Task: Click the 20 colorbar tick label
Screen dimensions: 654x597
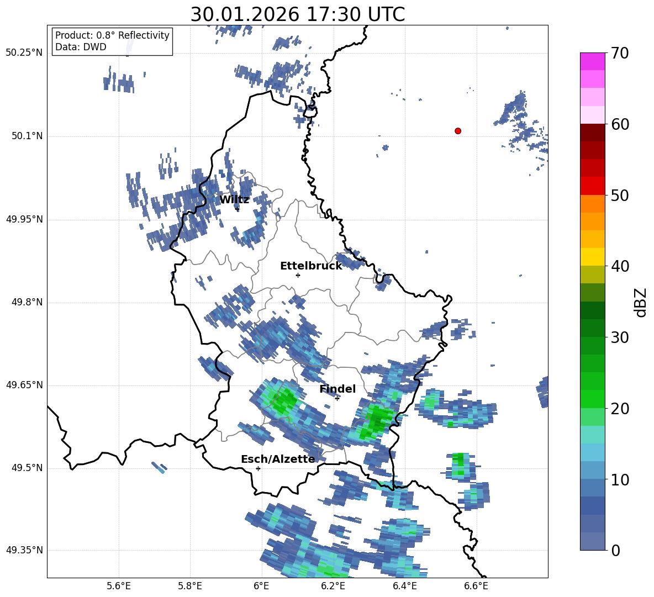Action: (x=620, y=409)
